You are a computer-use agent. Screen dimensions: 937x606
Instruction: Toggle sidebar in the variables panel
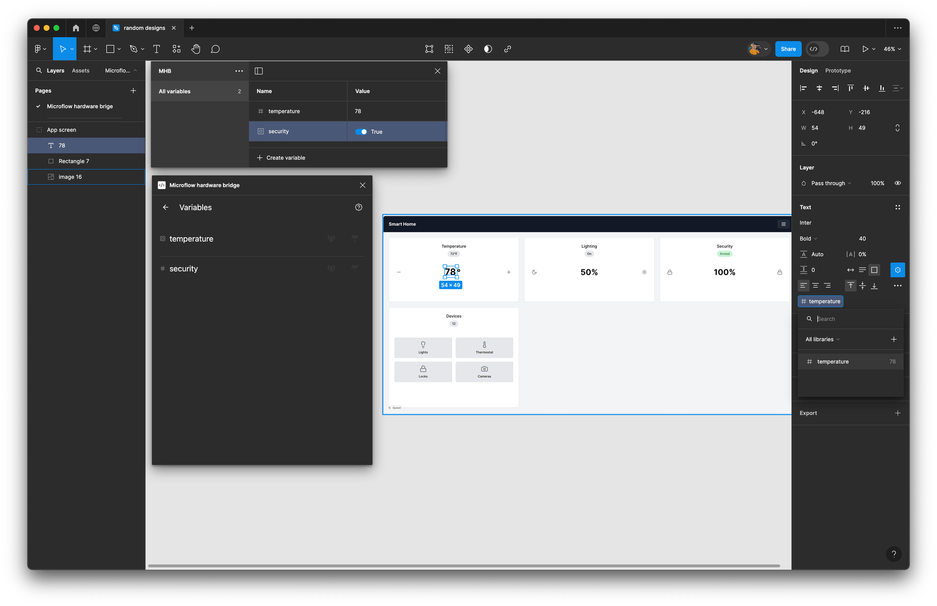(259, 71)
